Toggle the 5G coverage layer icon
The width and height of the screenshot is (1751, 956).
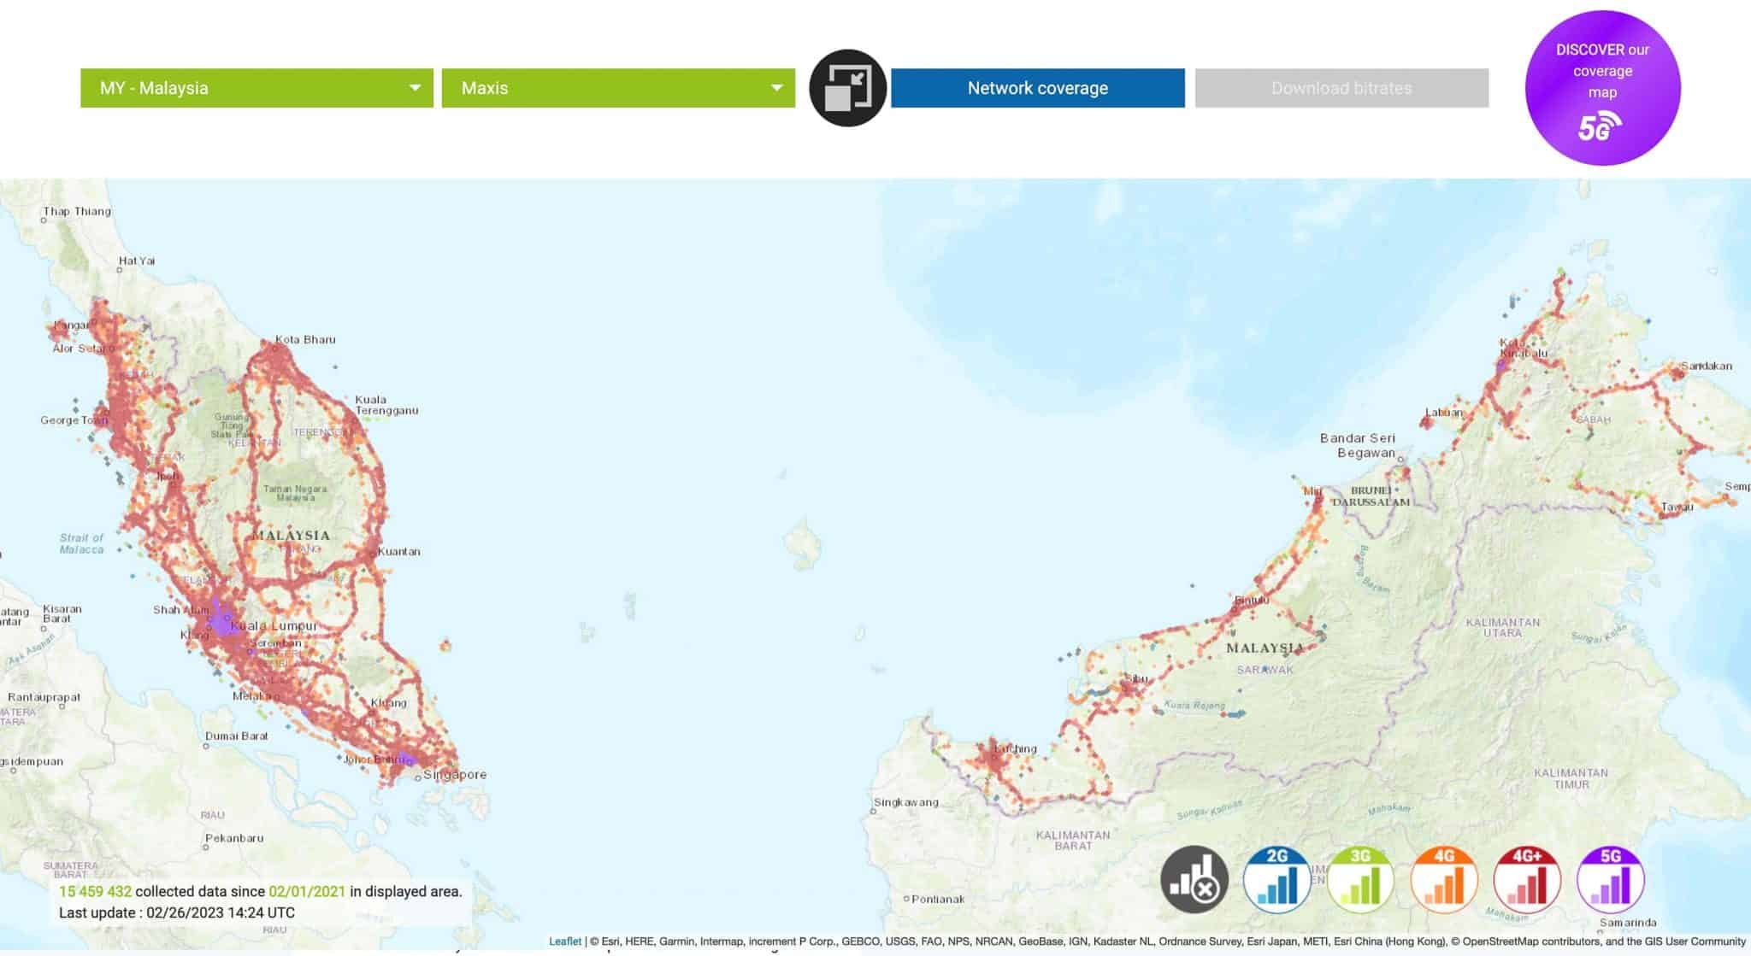coord(1610,879)
